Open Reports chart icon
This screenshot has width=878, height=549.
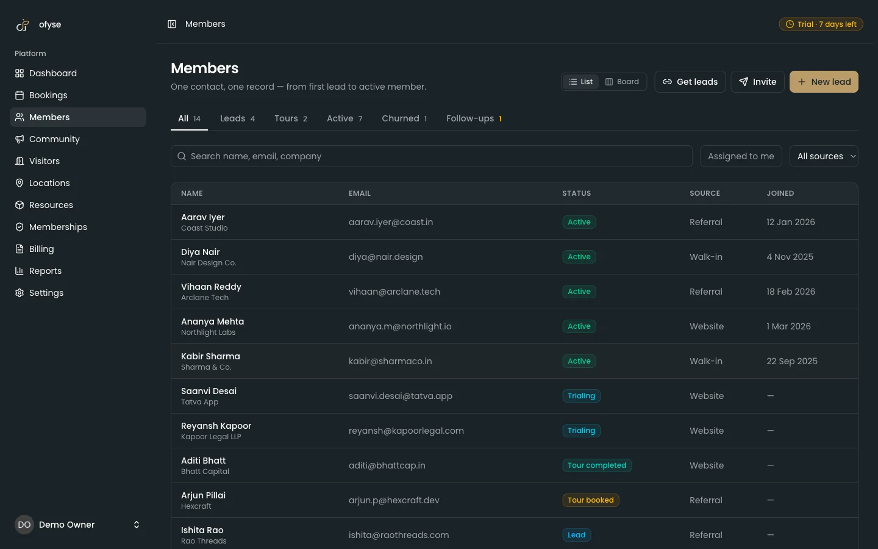coord(20,271)
